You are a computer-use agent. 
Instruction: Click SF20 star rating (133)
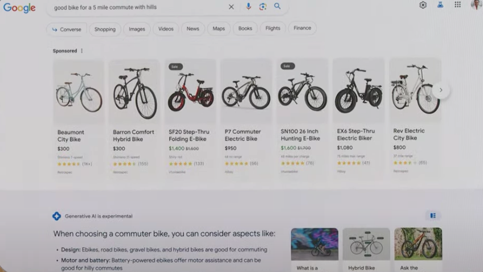tap(186, 164)
